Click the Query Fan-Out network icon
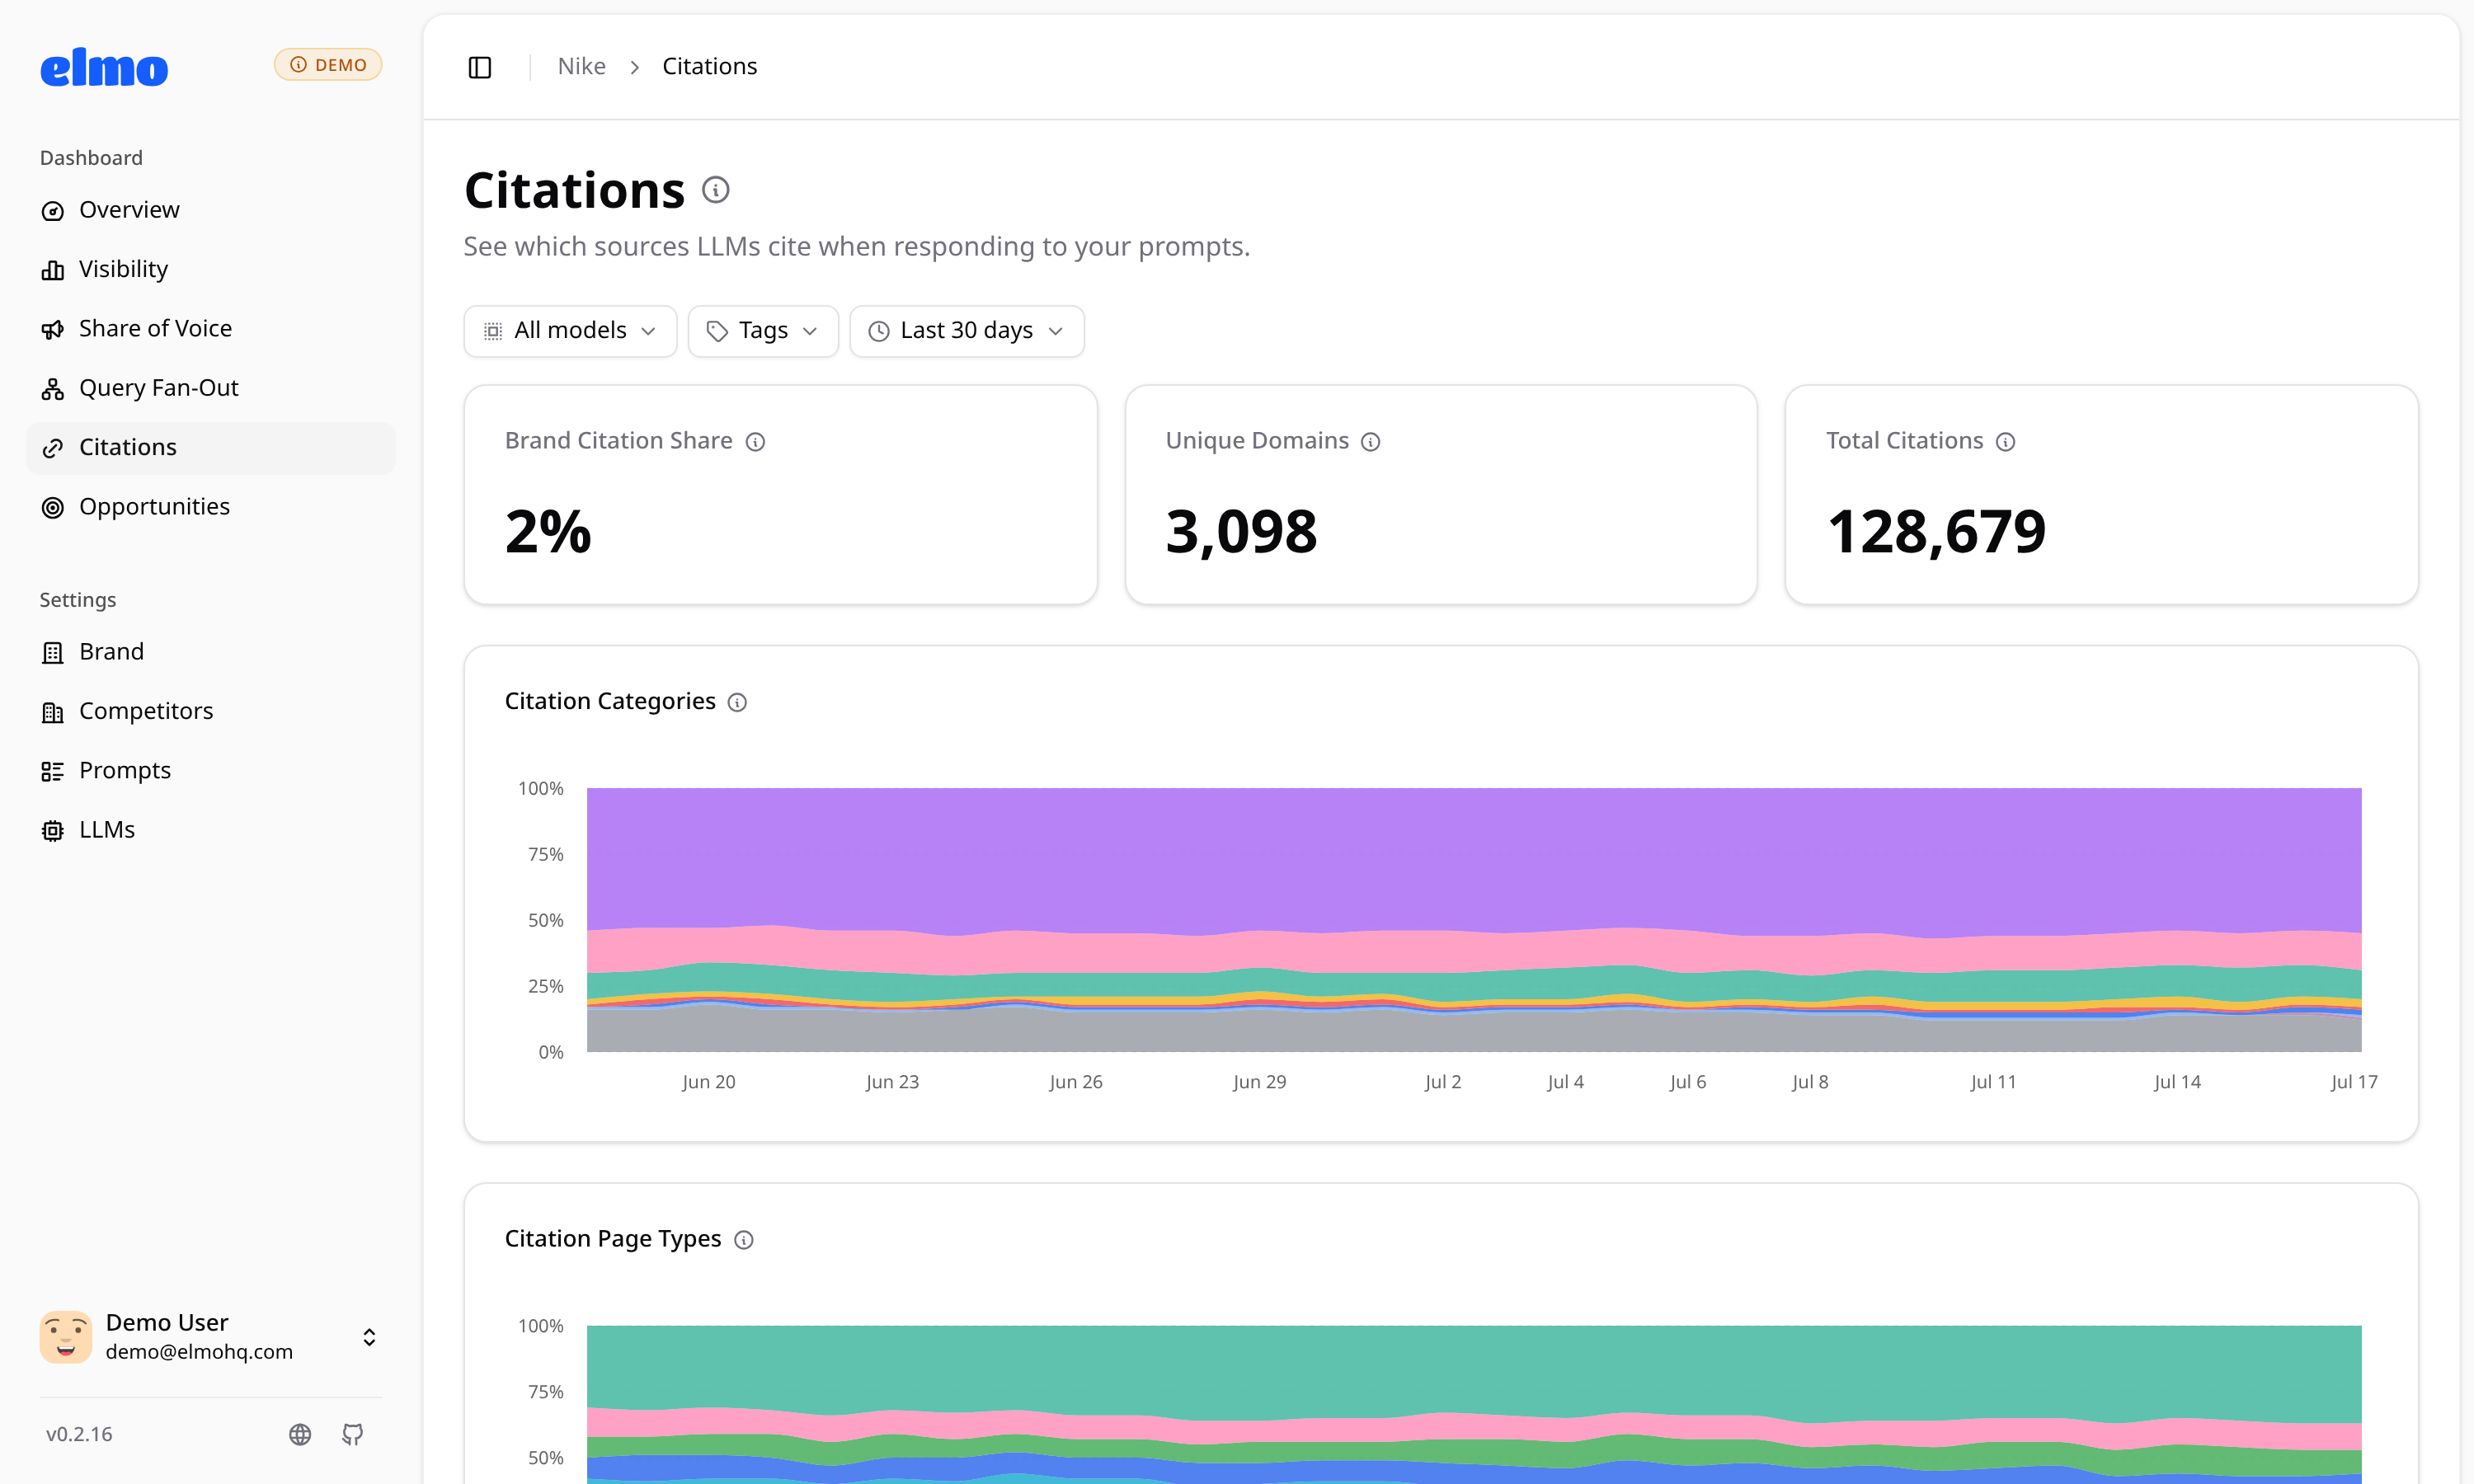This screenshot has width=2474, height=1484. [53, 389]
